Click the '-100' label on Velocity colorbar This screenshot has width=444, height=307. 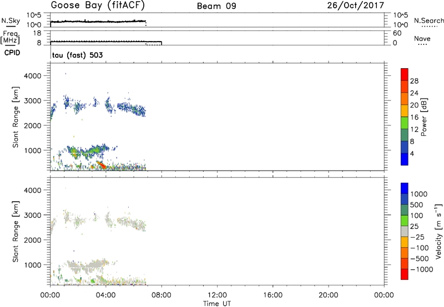click(420, 248)
